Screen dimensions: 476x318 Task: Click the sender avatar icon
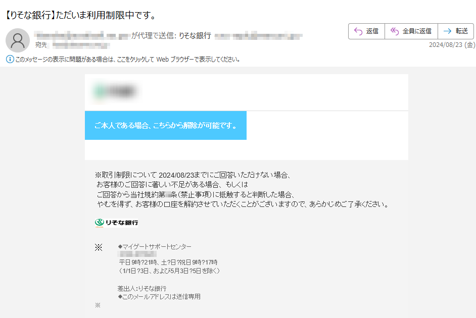18,40
